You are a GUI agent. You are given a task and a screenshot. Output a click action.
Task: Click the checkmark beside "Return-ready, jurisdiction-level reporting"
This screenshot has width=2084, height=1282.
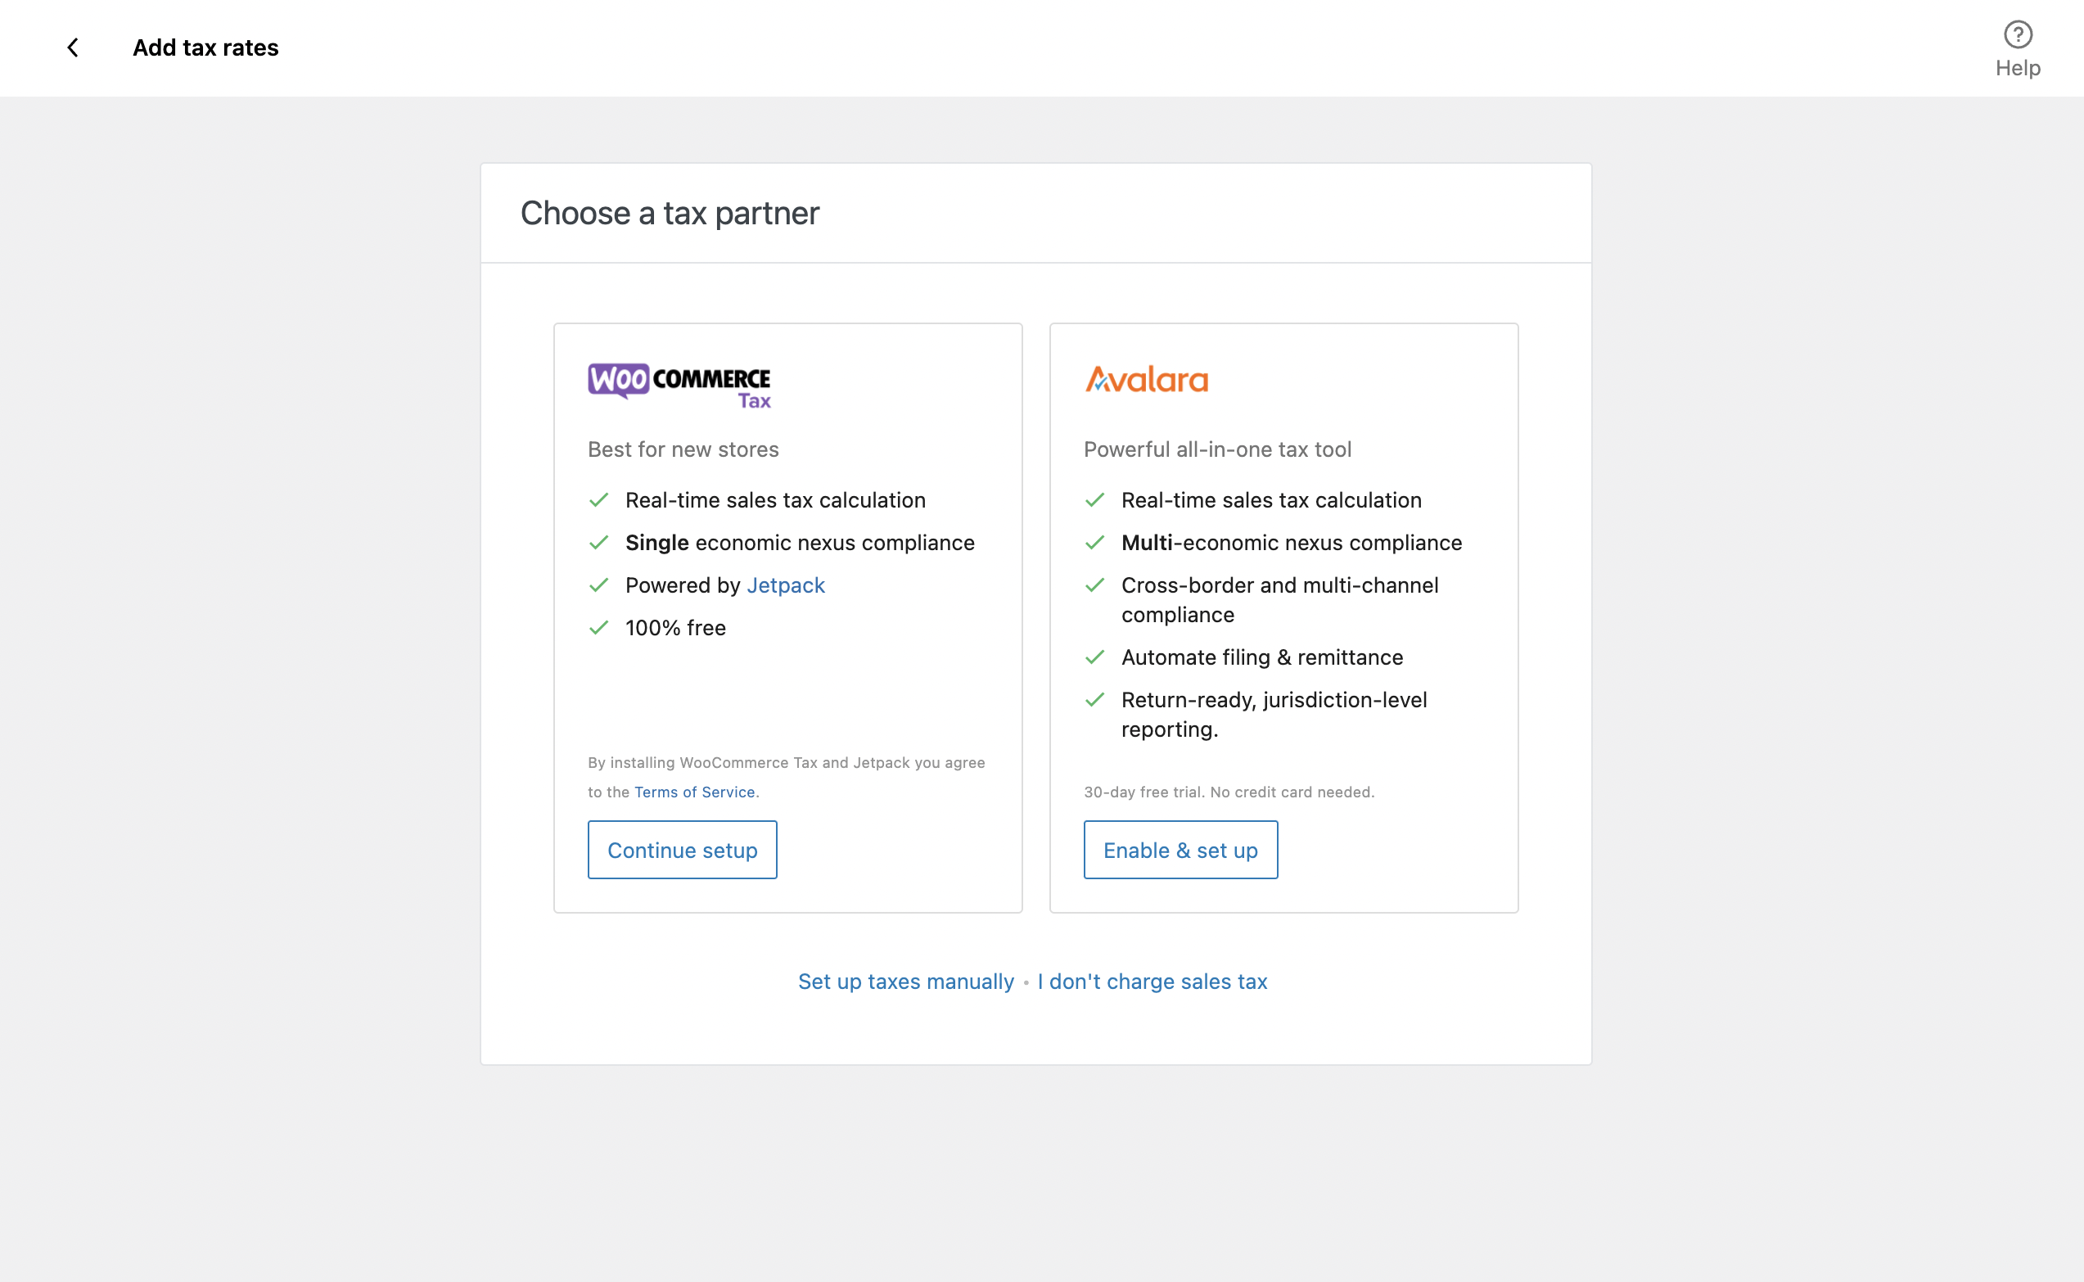tap(1095, 699)
